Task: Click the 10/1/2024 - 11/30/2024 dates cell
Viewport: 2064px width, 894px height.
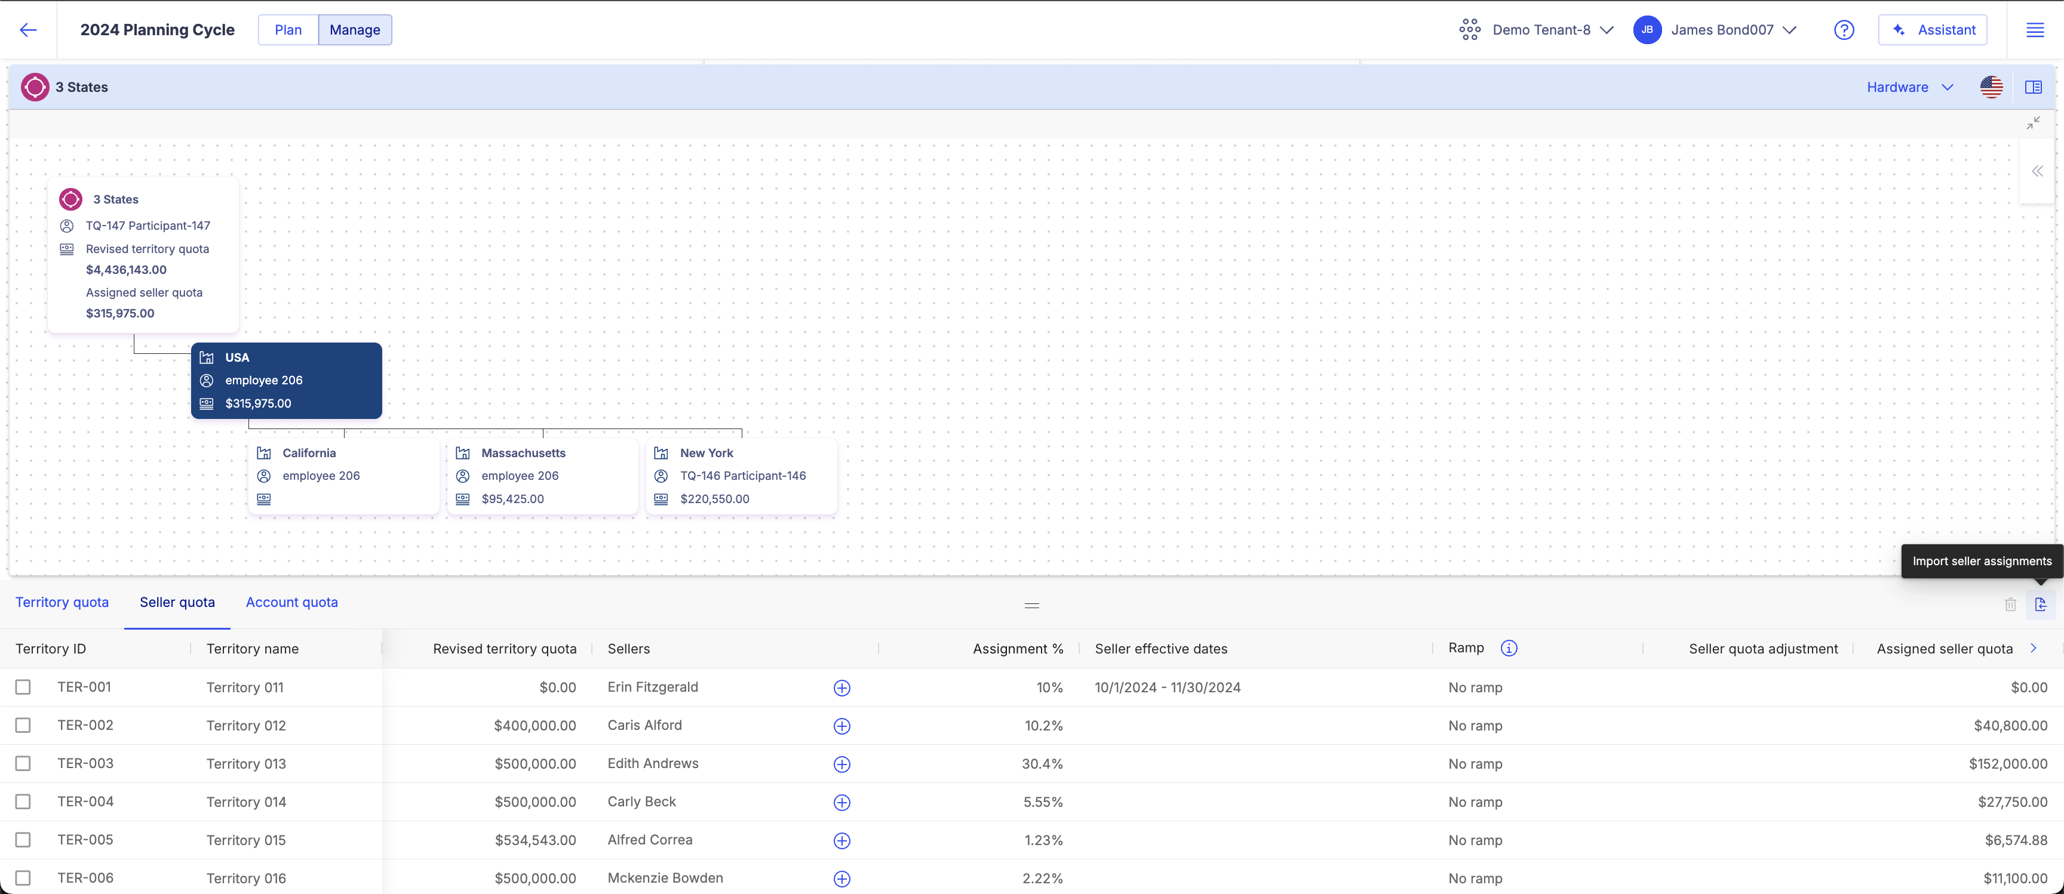Action: click(1168, 688)
